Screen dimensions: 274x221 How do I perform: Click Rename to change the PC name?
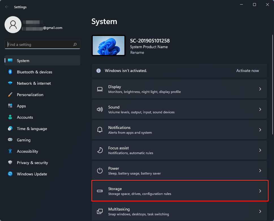click(x=137, y=52)
